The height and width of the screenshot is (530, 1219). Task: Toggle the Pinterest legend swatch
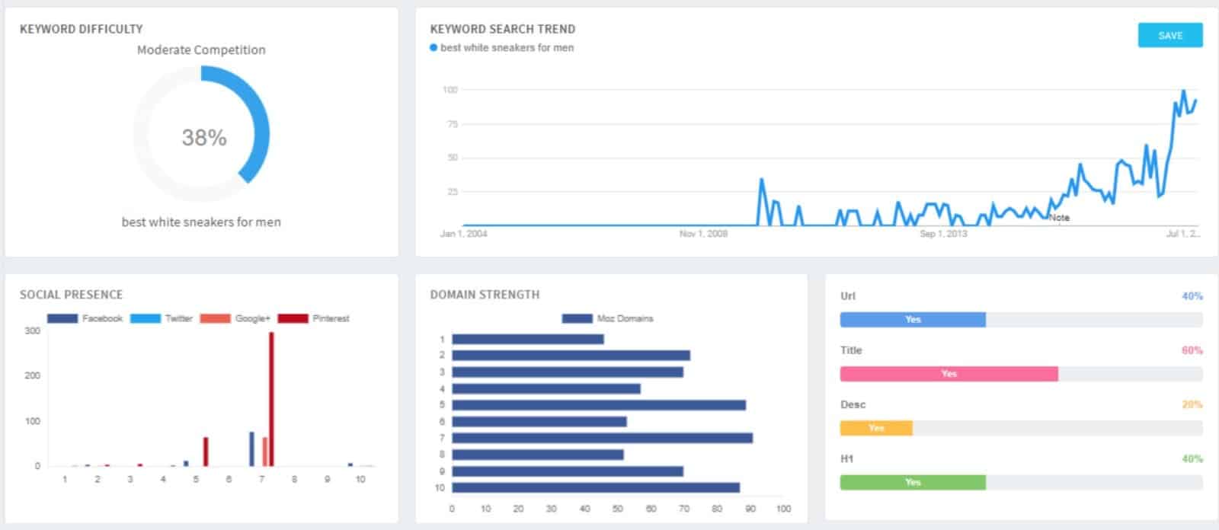point(293,318)
